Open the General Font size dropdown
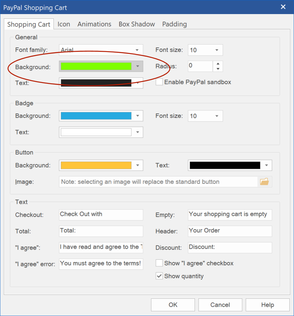The image size is (294, 316). tap(205, 50)
